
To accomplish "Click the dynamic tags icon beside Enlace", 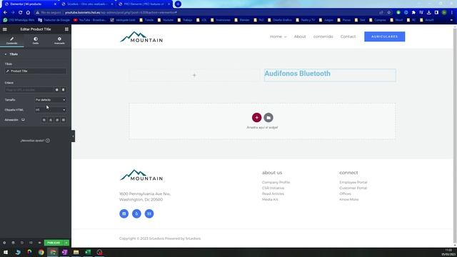I will tap(64, 90).
